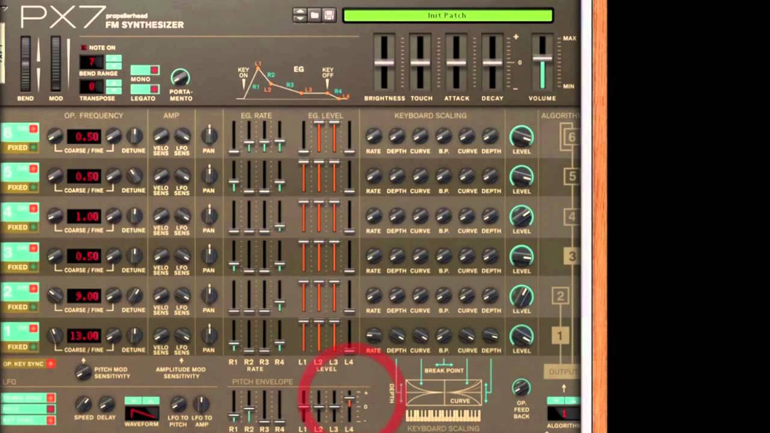
Task: Decrease bend range with its down button
Action: tap(114, 66)
